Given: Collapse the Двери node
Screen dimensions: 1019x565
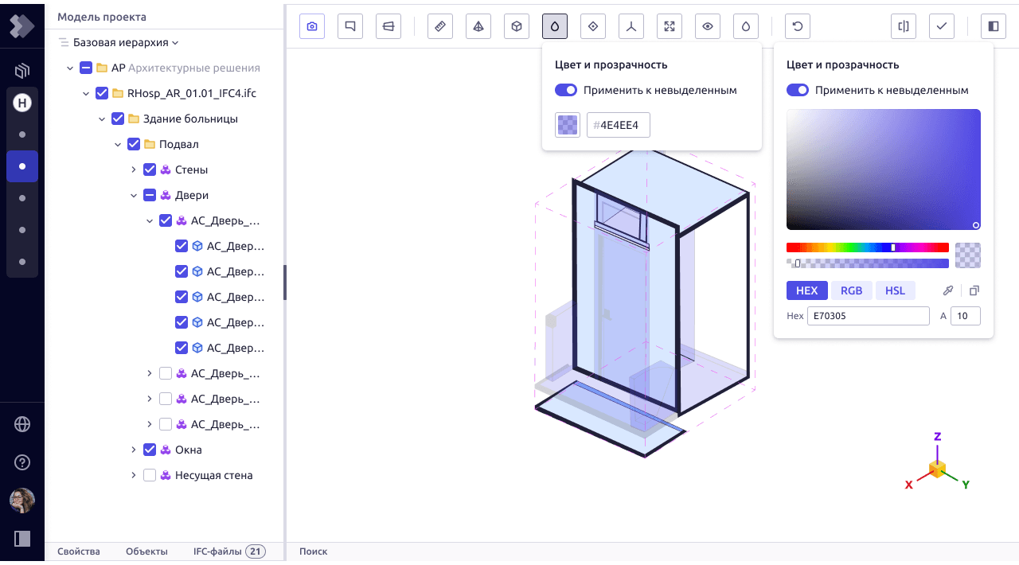Looking at the screenshot, I should tap(134, 195).
